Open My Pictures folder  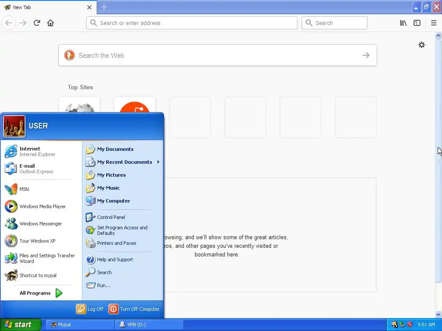pos(123,175)
